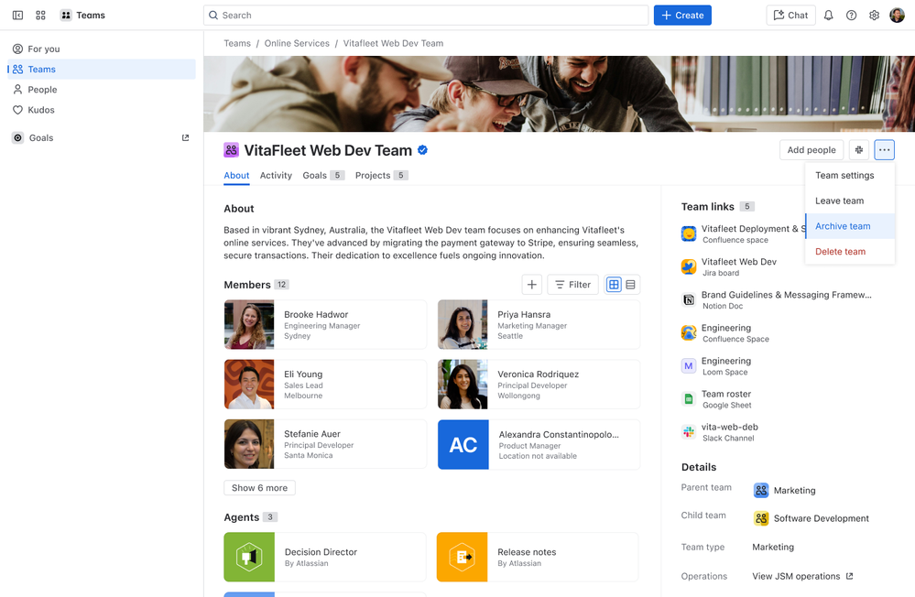The image size is (915, 597).
Task: Click the Software Development child team icon
Action: click(761, 518)
